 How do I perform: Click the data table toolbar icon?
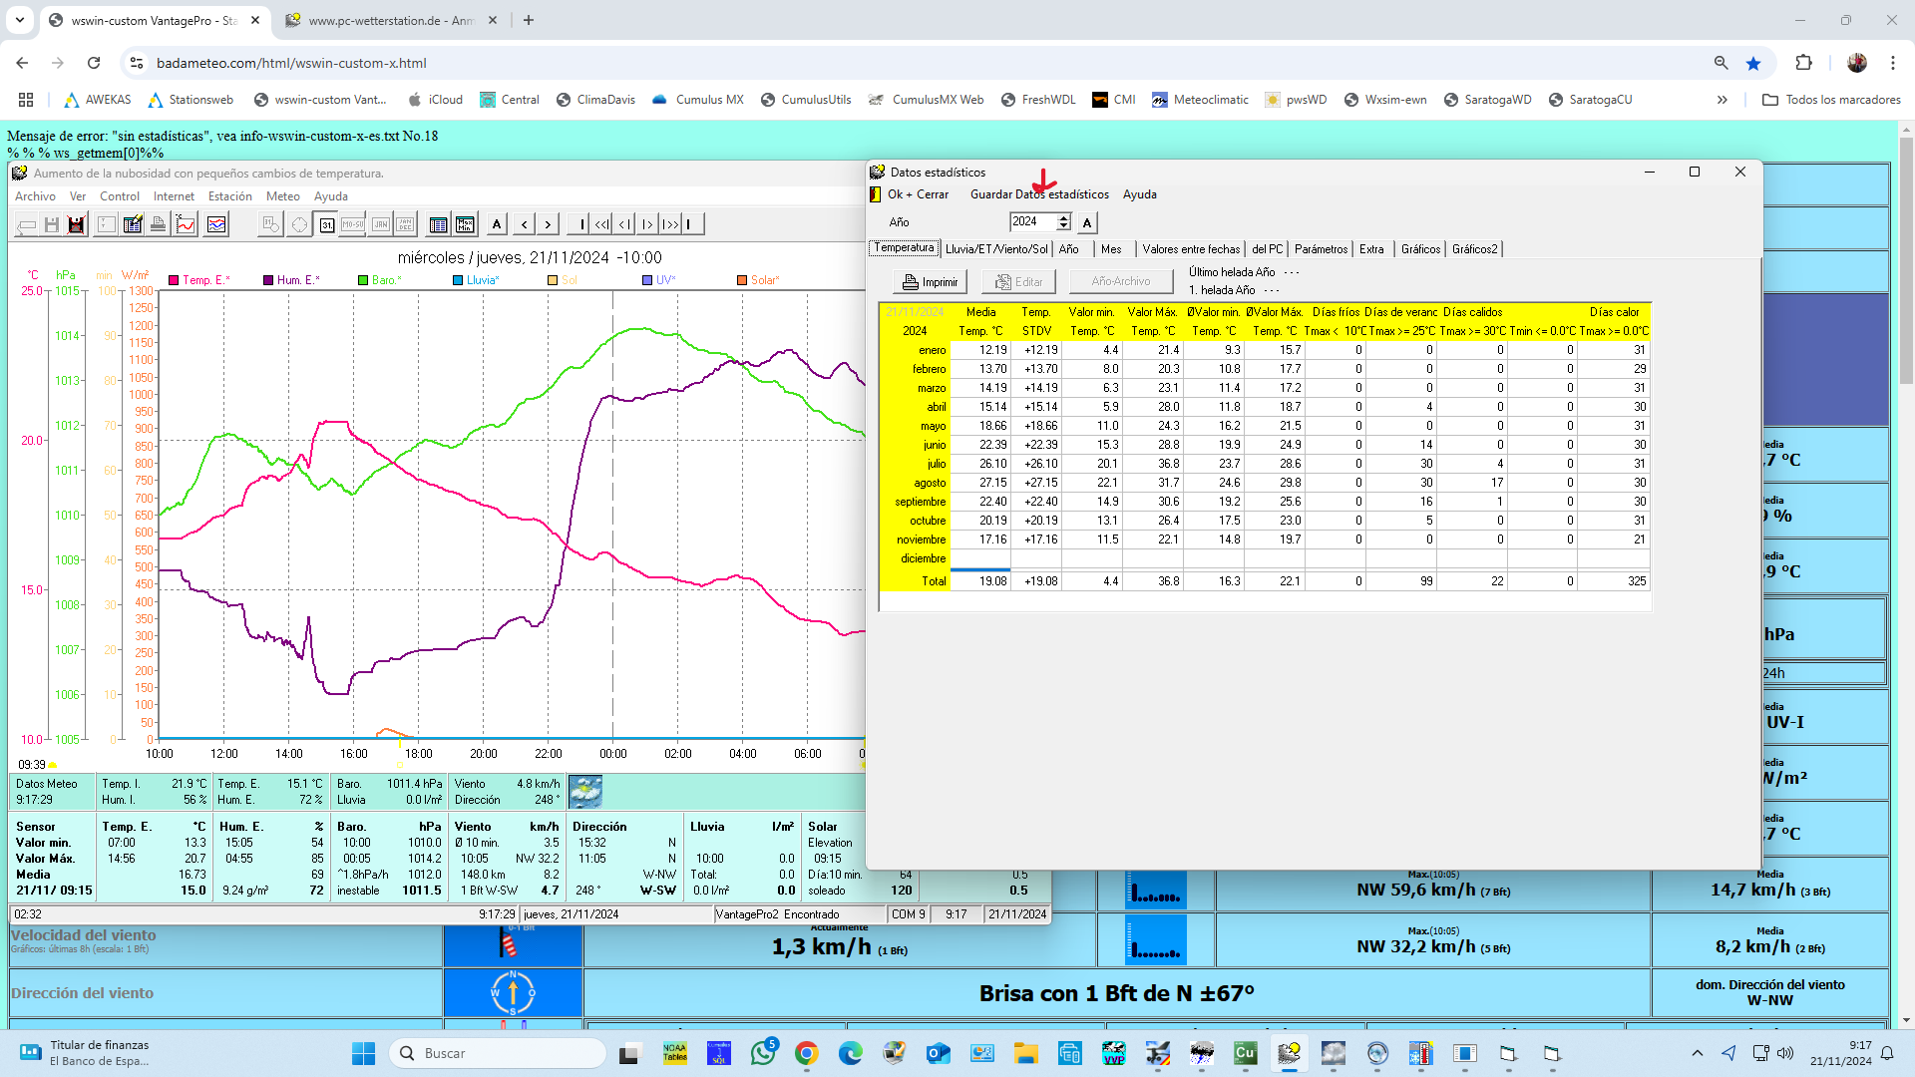[438, 224]
